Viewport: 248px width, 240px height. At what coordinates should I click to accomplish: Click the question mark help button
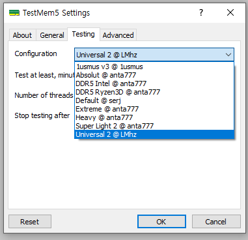tap(201, 12)
